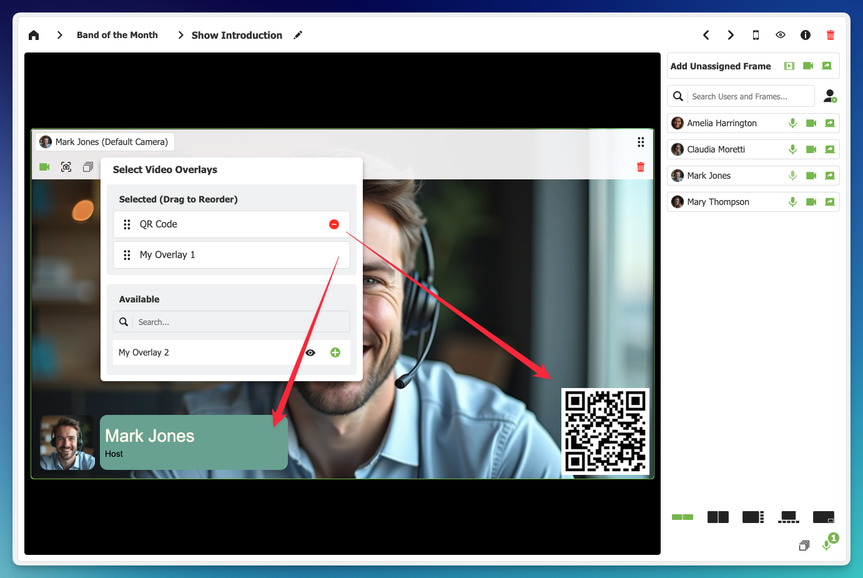Screen dimensions: 863x578
Task: Grab the My Overlay 1 reorder handle
Action: (x=127, y=255)
